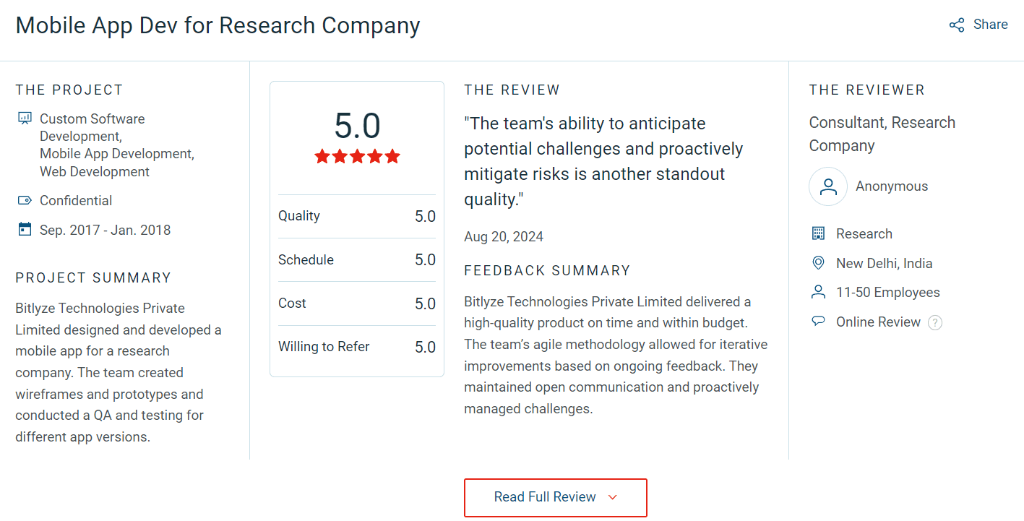
Task: Click the Schedule score row
Action: pos(357,259)
